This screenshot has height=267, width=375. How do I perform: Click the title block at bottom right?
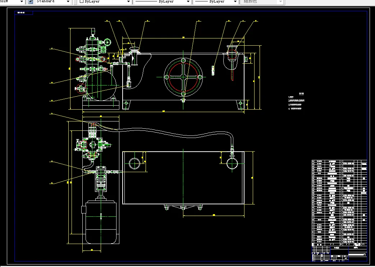pos(339,254)
